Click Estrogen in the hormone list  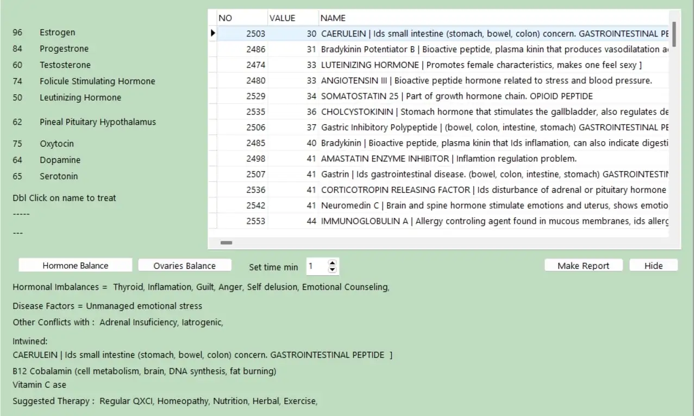pyautogui.click(x=57, y=33)
